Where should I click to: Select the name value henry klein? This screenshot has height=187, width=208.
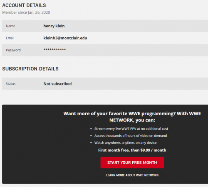[54, 26]
